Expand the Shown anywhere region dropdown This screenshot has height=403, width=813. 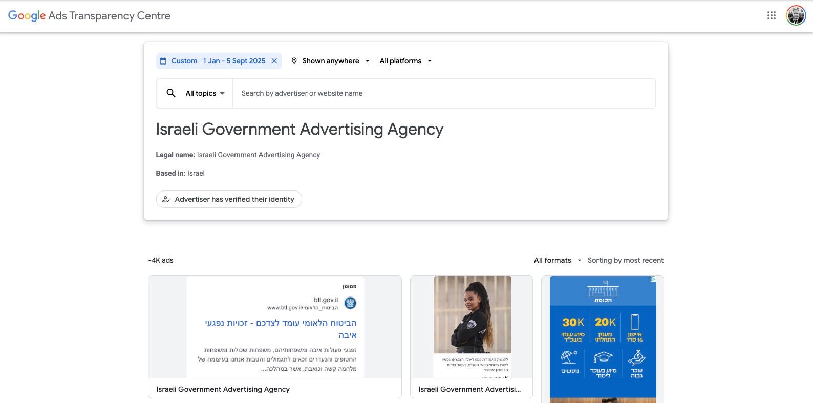(x=330, y=61)
